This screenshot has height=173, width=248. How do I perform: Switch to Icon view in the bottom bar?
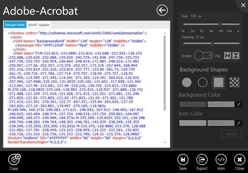[x=221, y=159]
